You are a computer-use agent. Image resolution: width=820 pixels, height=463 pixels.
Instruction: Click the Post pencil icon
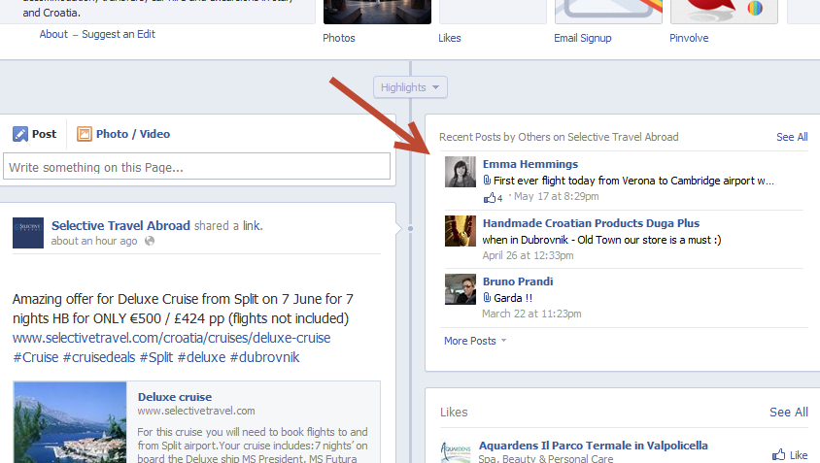point(19,134)
